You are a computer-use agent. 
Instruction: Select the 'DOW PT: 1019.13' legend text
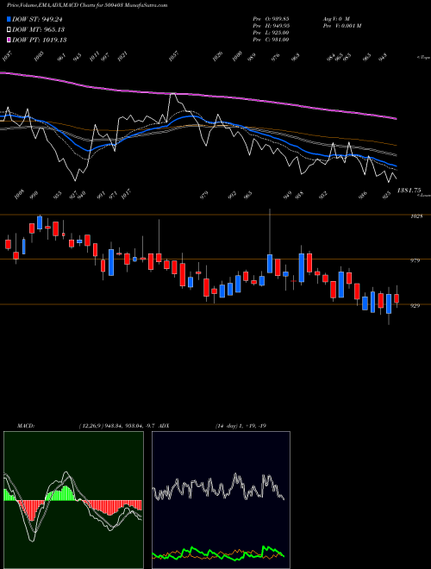pyautogui.click(x=39, y=40)
